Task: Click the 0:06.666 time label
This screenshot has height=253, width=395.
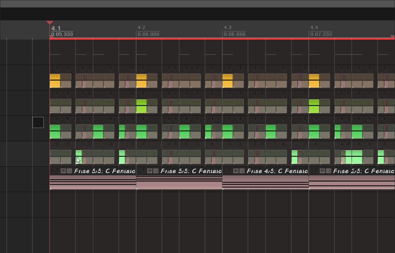Action: coord(235,34)
